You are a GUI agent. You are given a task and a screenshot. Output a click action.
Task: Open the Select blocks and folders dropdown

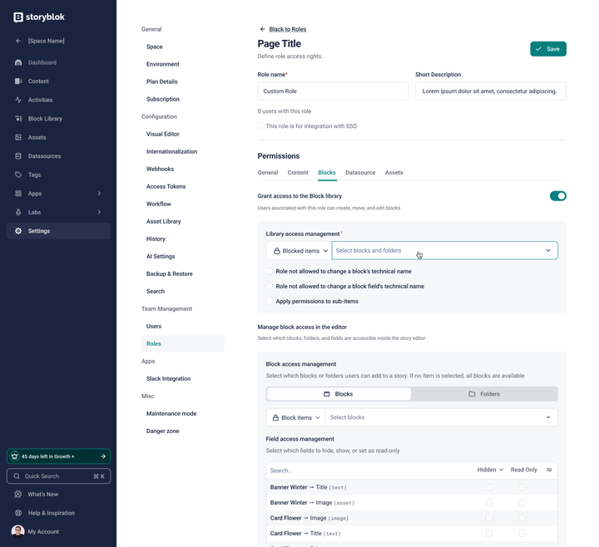[444, 251]
